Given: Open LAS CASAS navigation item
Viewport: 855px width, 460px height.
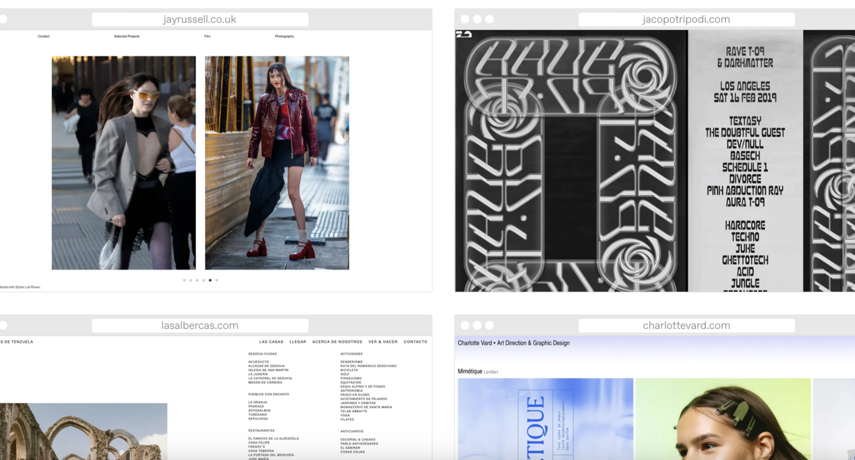Looking at the screenshot, I should tap(271, 342).
